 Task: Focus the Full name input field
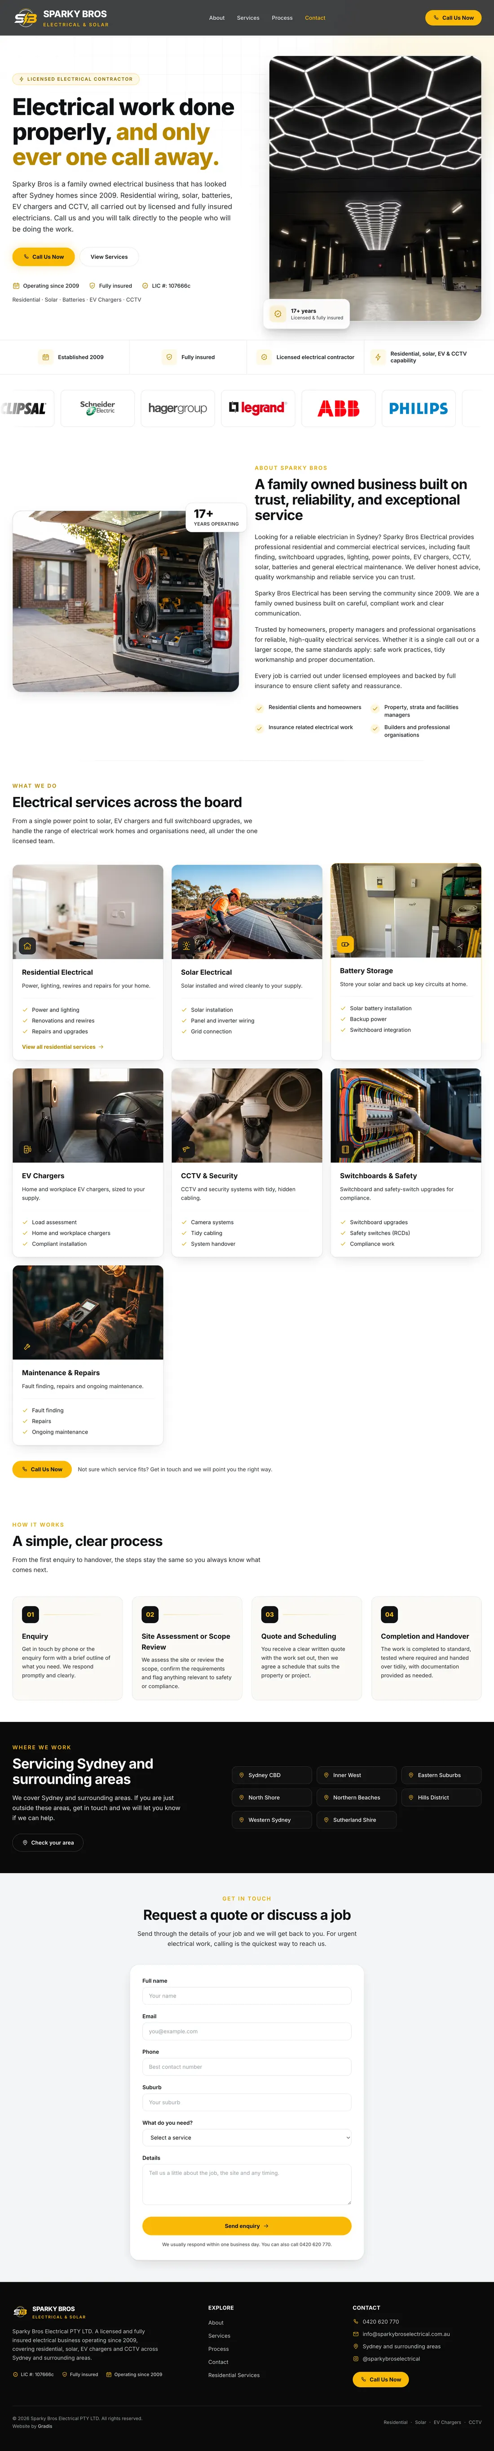tap(247, 1996)
